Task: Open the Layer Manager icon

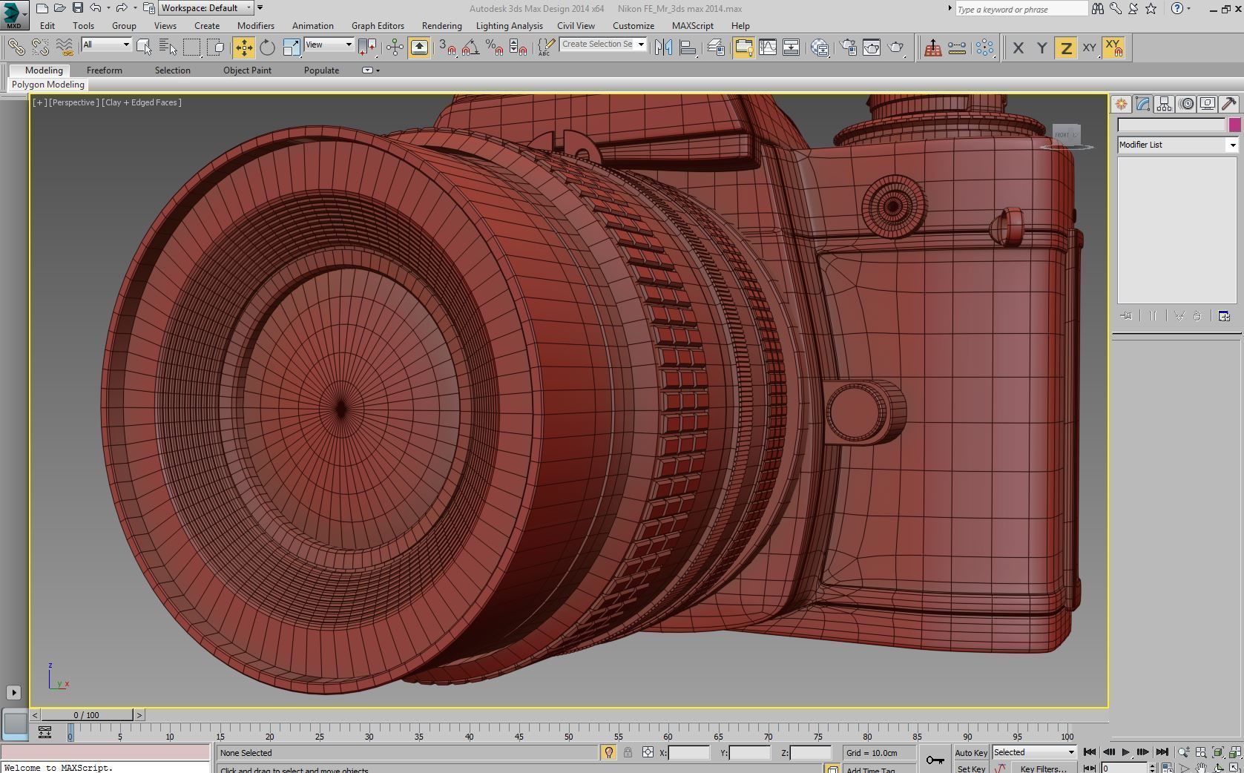Action: click(x=716, y=47)
